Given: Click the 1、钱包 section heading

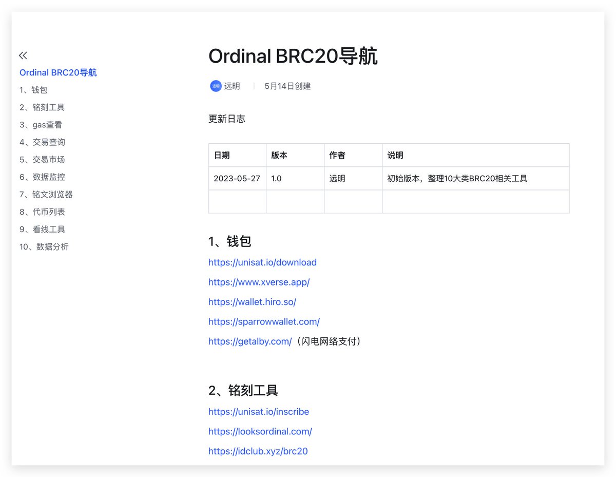Looking at the screenshot, I should (230, 241).
